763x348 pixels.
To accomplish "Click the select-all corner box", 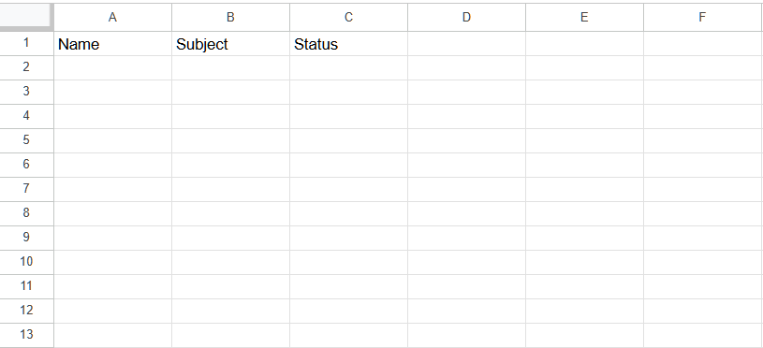I will 26,16.
